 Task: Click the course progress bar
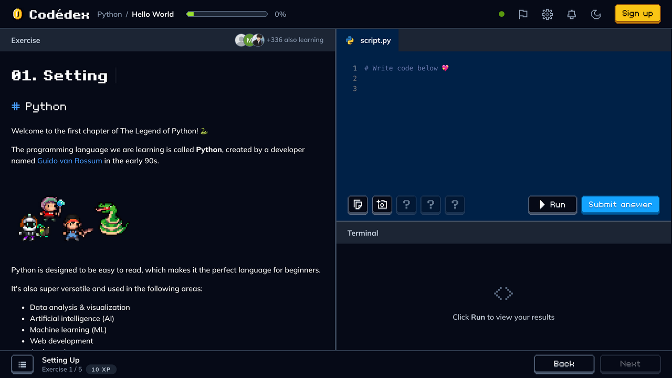click(x=227, y=14)
